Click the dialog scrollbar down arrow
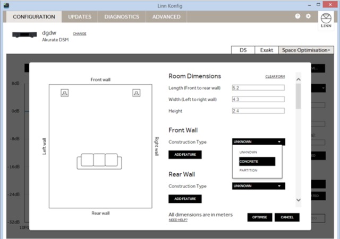This screenshot has height=239, width=340. tap(298, 200)
